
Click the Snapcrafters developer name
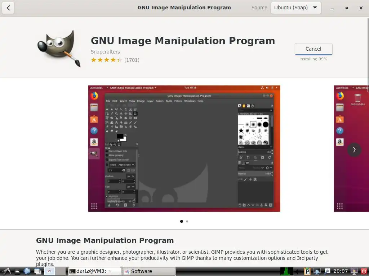105,52
